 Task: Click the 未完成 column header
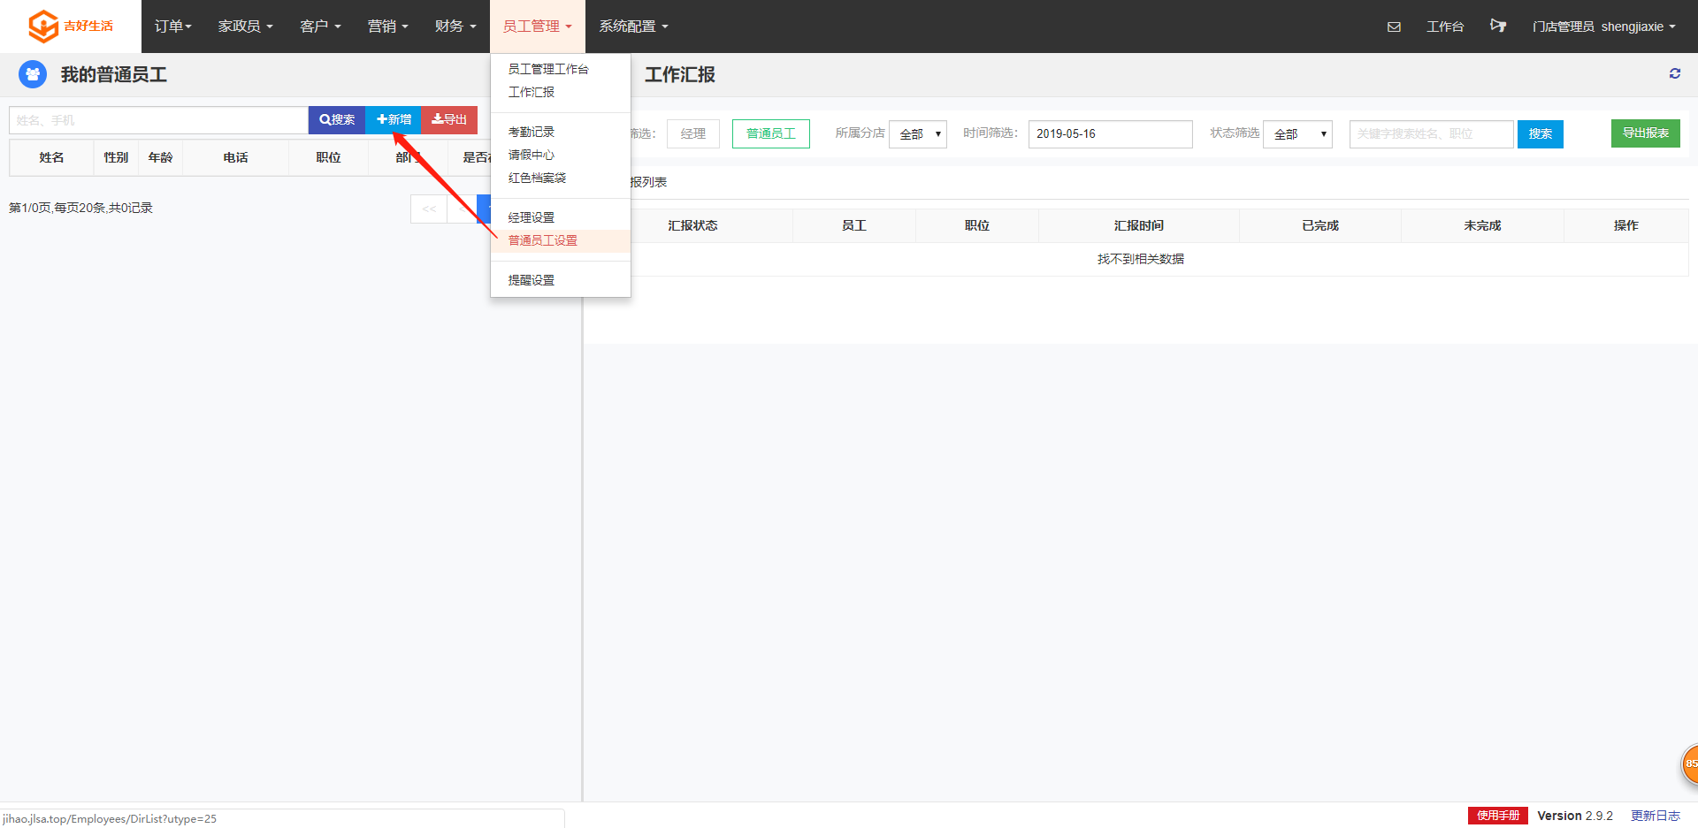coord(1482,225)
